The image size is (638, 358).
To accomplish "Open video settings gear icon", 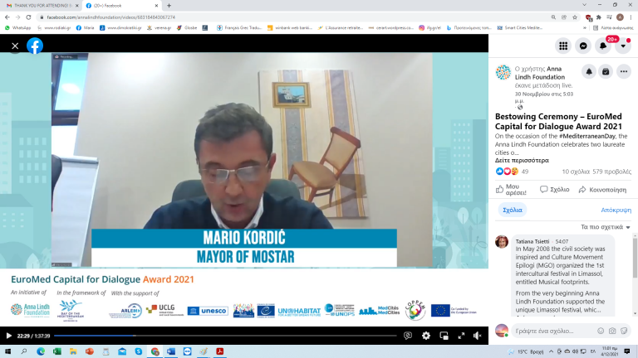I will [x=426, y=336].
